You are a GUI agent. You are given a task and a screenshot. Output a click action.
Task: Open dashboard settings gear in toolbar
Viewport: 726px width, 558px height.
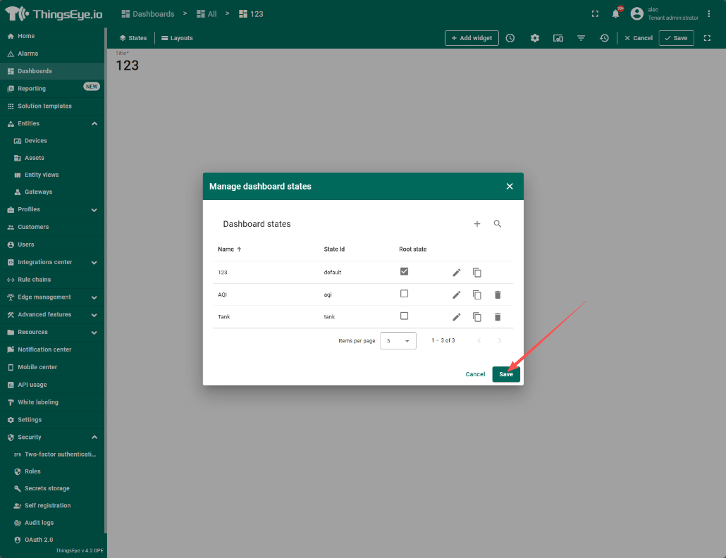535,38
